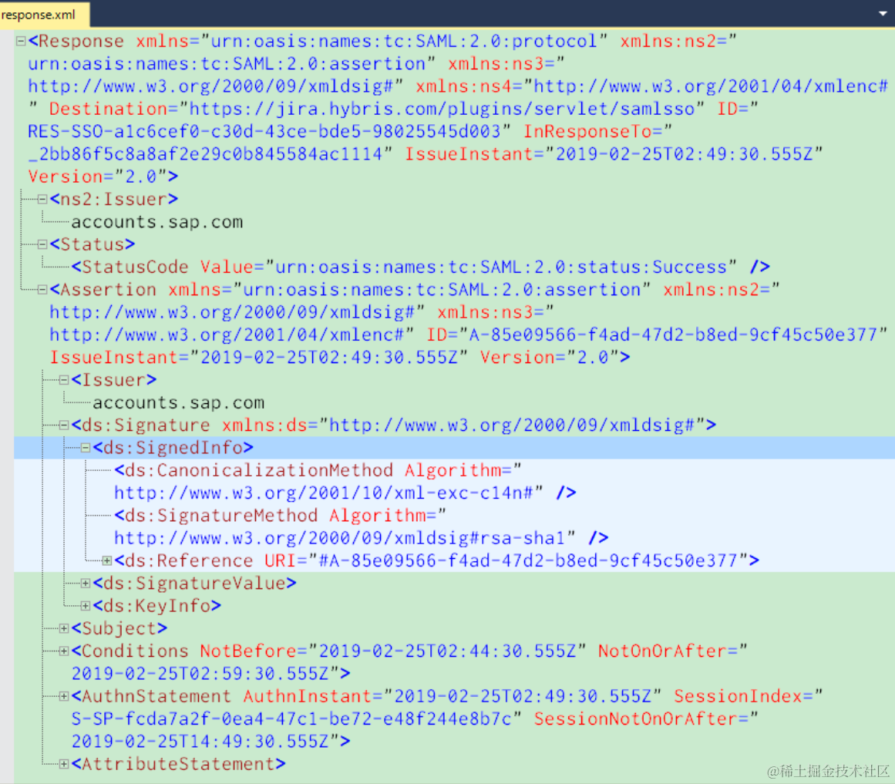The width and height of the screenshot is (895, 784).
Task: Click the ds:Reference URI value
Action: point(529,560)
